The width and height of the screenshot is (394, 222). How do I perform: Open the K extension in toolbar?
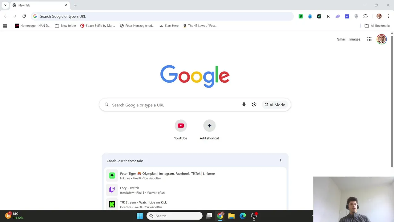point(328,16)
